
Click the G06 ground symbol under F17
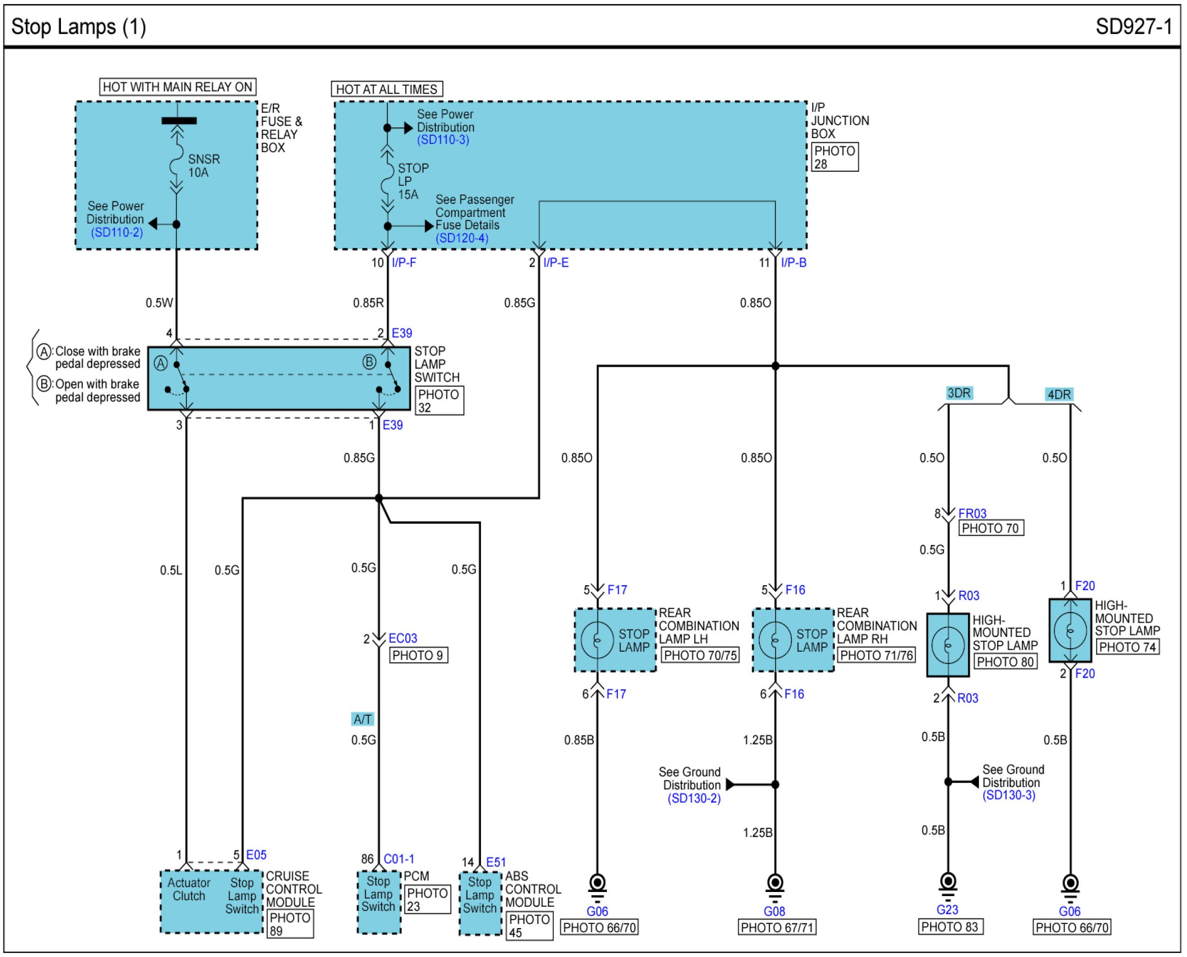tap(597, 885)
